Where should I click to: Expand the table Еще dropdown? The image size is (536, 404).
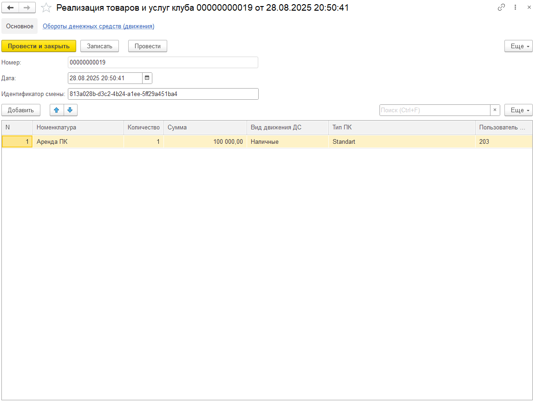coord(518,110)
